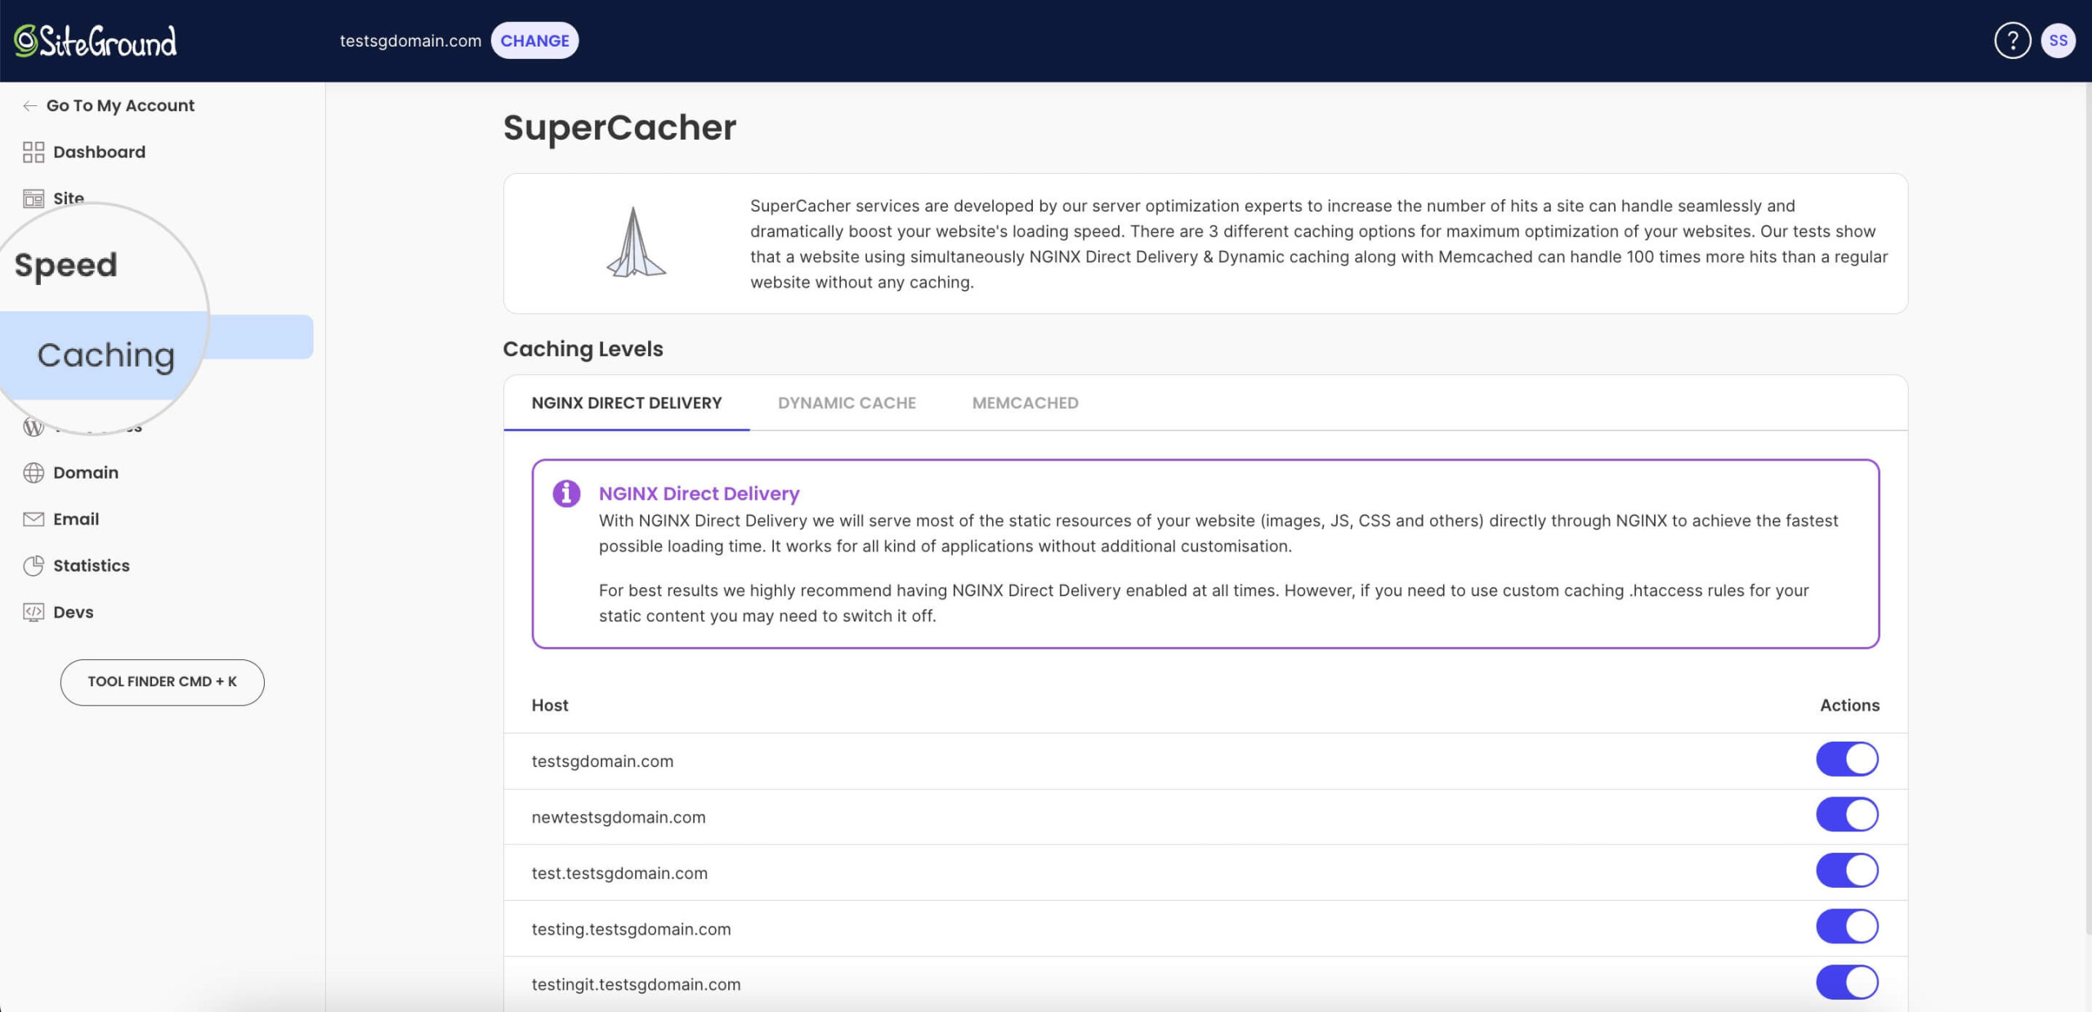Image resolution: width=2092 pixels, height=1012 pixels.
Task: Click the NGINX Direct Delivery info icon
Action: point(566,493)
